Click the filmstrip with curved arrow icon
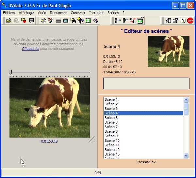This screenshot has height=178, width=196. 140,20
